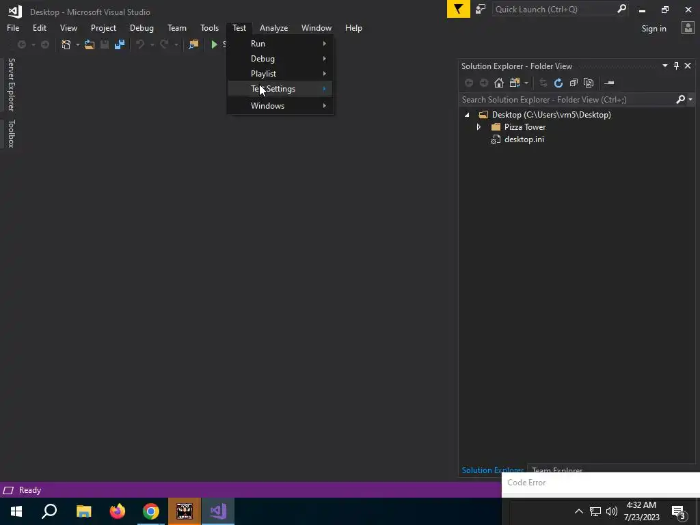The width and height of the screenshot is (700, 525).
Task: Open the Analyze menu
Action: pos(273,27)
